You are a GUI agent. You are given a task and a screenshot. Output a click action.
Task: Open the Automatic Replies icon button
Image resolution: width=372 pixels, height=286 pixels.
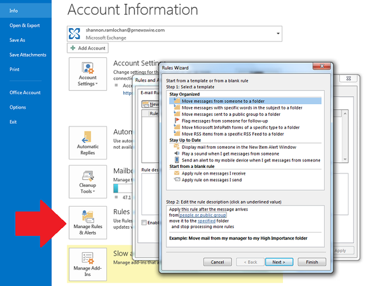(x=88, y=143)
